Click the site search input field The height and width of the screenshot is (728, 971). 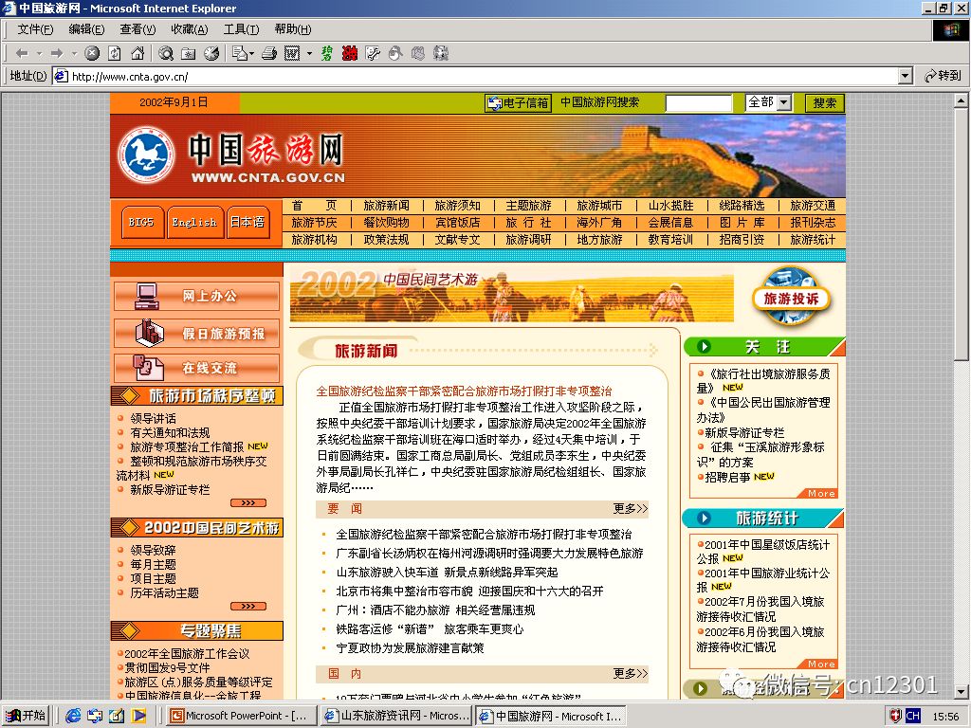tap(699, 102)
